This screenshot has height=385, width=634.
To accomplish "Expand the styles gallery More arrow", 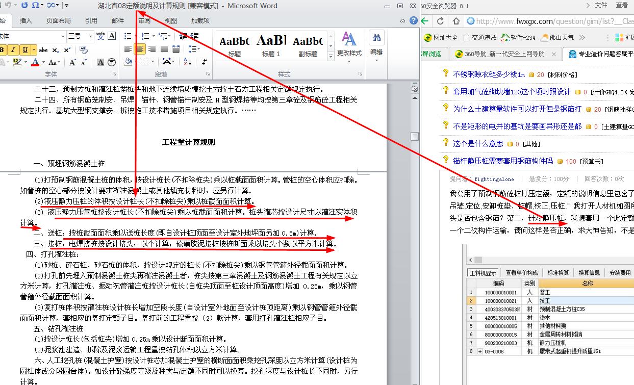I will click(331, 55).
